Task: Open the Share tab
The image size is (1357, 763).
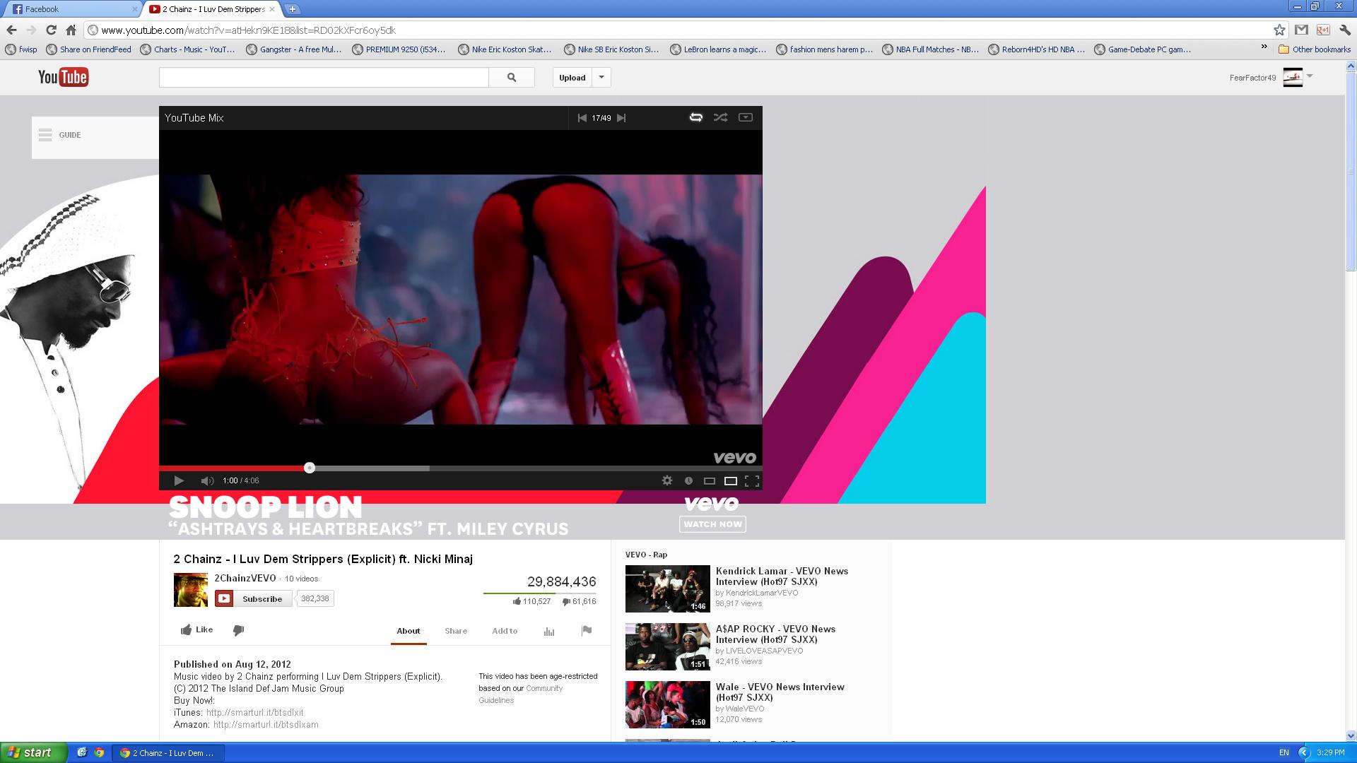Action: click(456, 631)
